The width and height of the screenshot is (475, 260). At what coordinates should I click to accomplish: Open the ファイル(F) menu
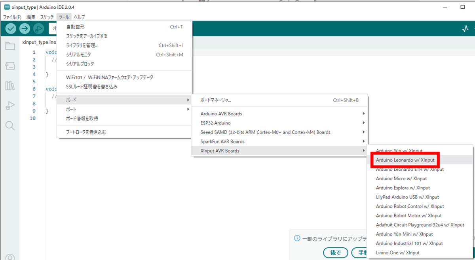point(12,17)
